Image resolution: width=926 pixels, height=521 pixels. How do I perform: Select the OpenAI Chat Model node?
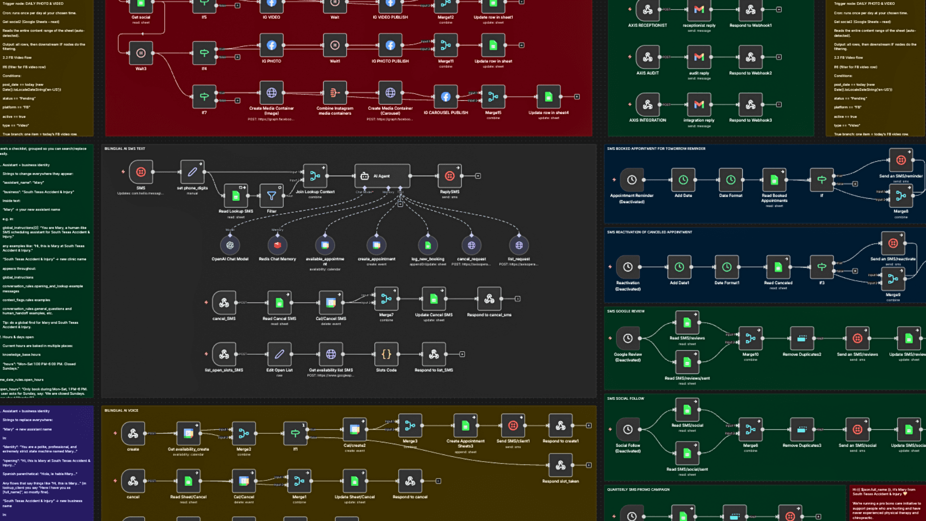pos(230,245)
